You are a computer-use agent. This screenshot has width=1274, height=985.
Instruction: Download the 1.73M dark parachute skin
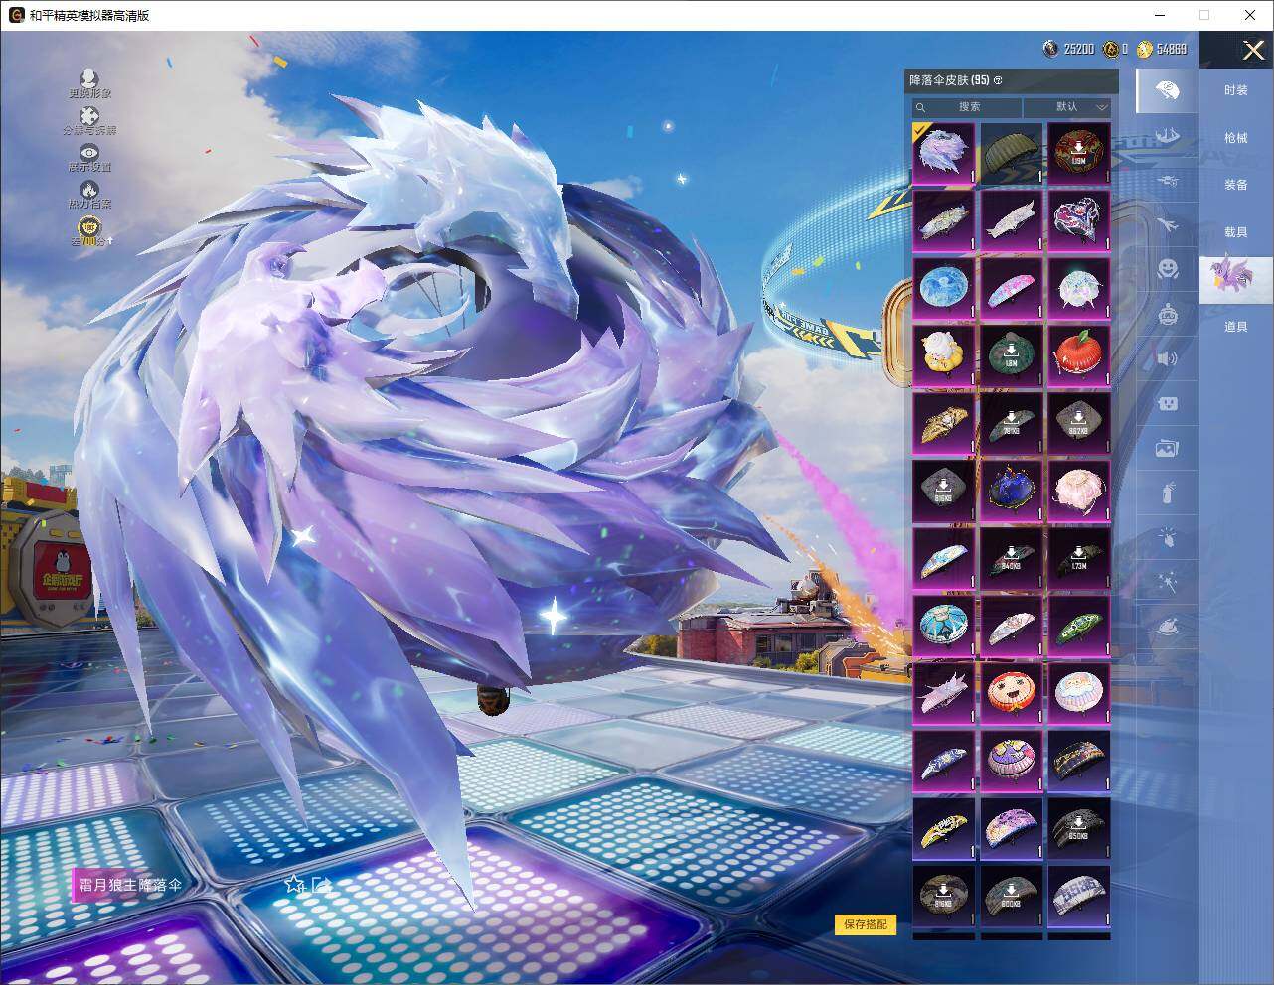[1079, 559]
